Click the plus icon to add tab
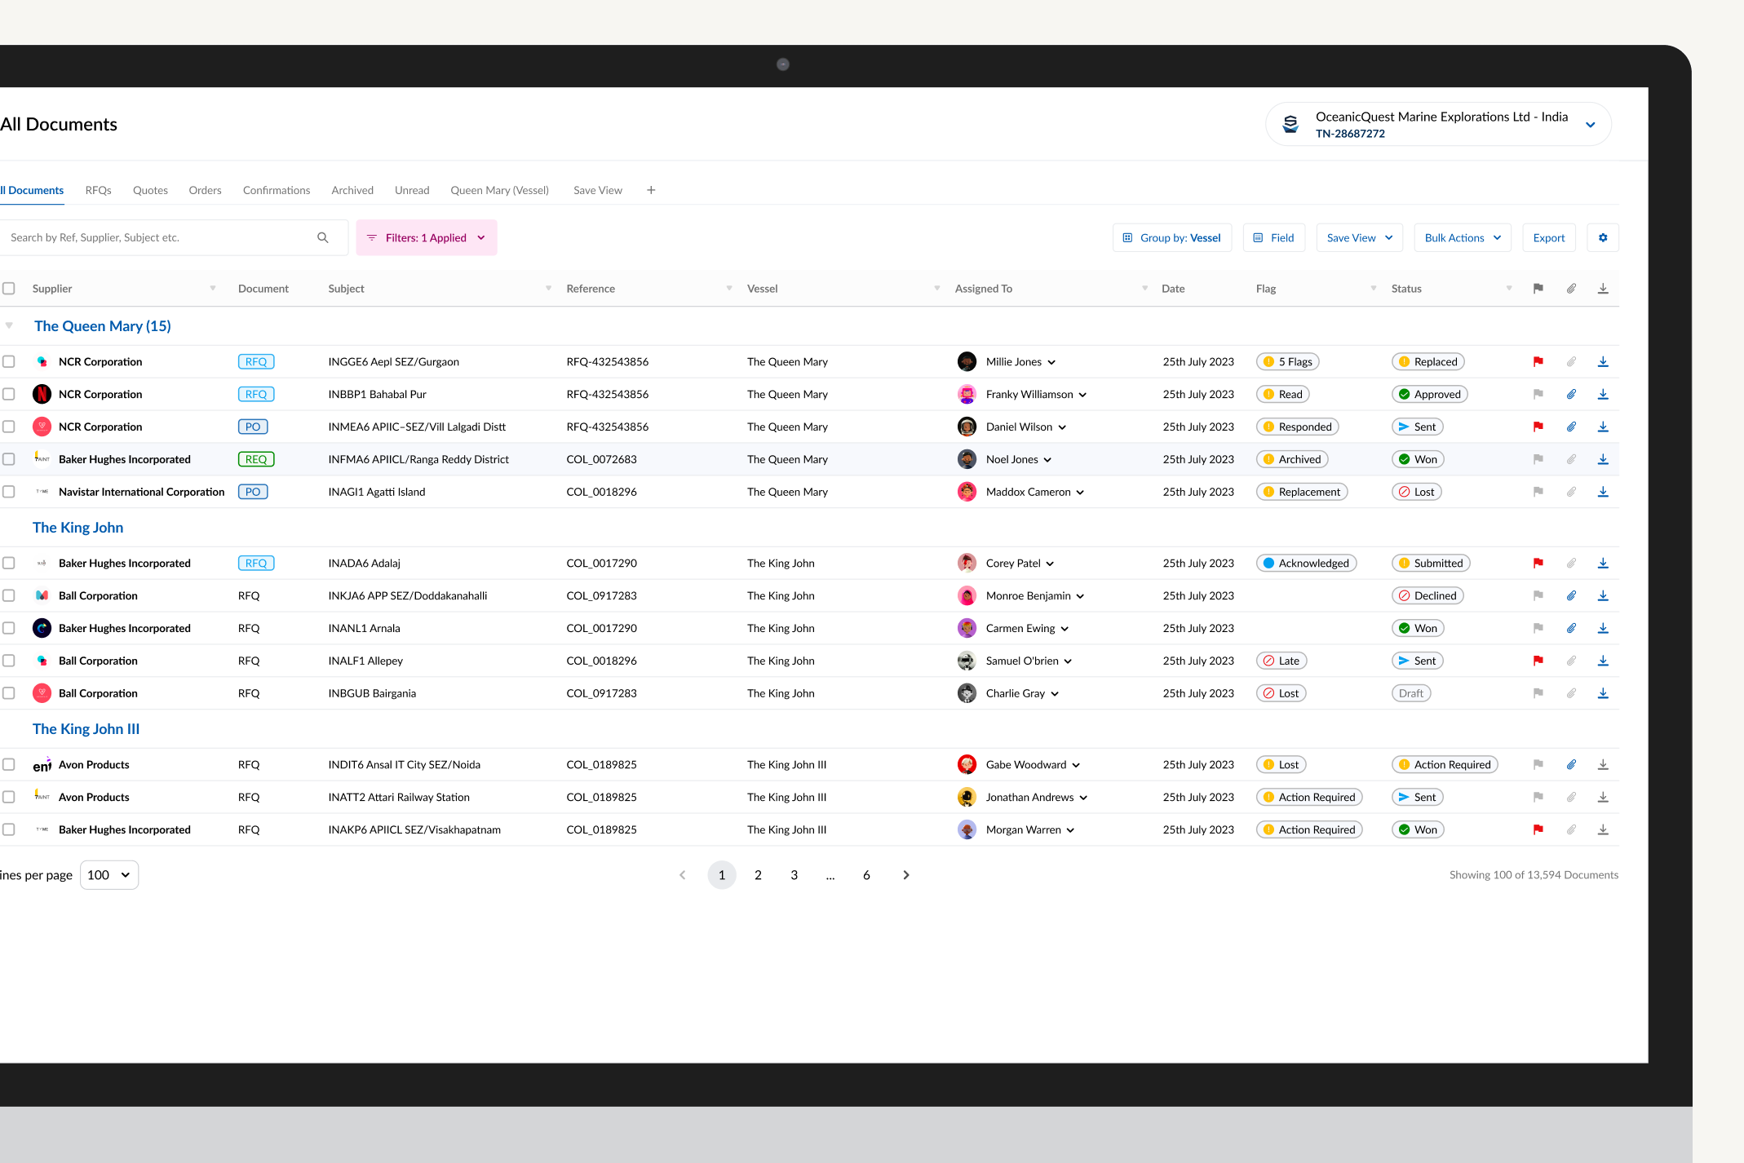 click(651, 190)
